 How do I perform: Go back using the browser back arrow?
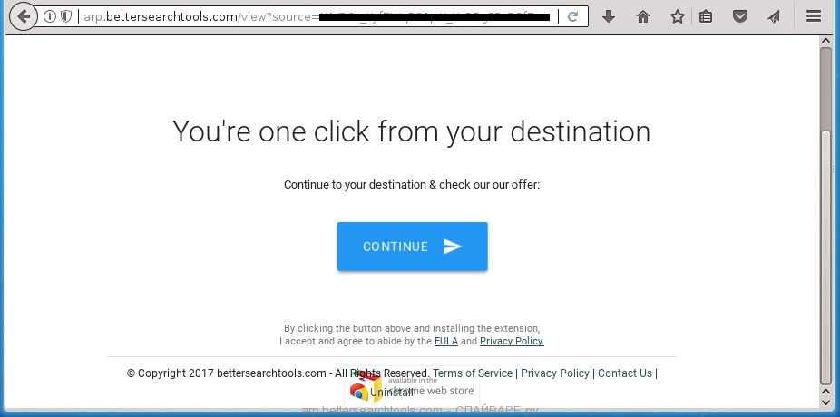[x=23, y=16]
